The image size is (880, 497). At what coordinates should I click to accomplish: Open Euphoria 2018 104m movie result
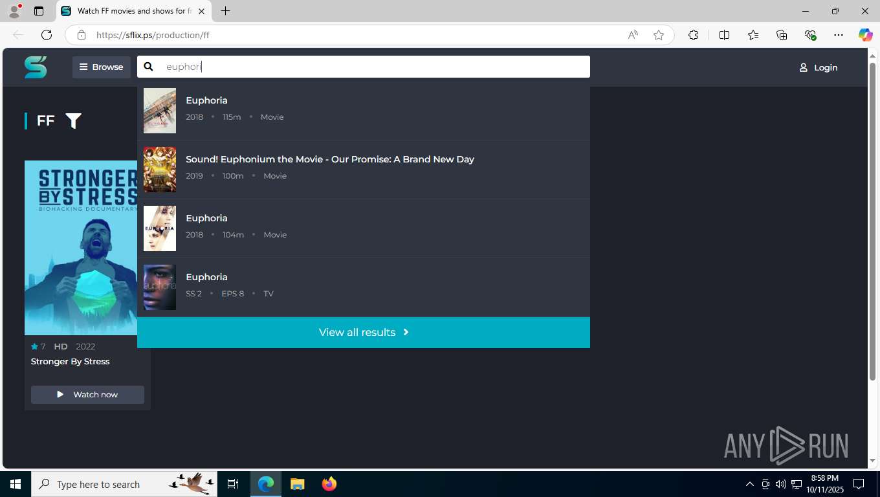(x=364, y=228)
